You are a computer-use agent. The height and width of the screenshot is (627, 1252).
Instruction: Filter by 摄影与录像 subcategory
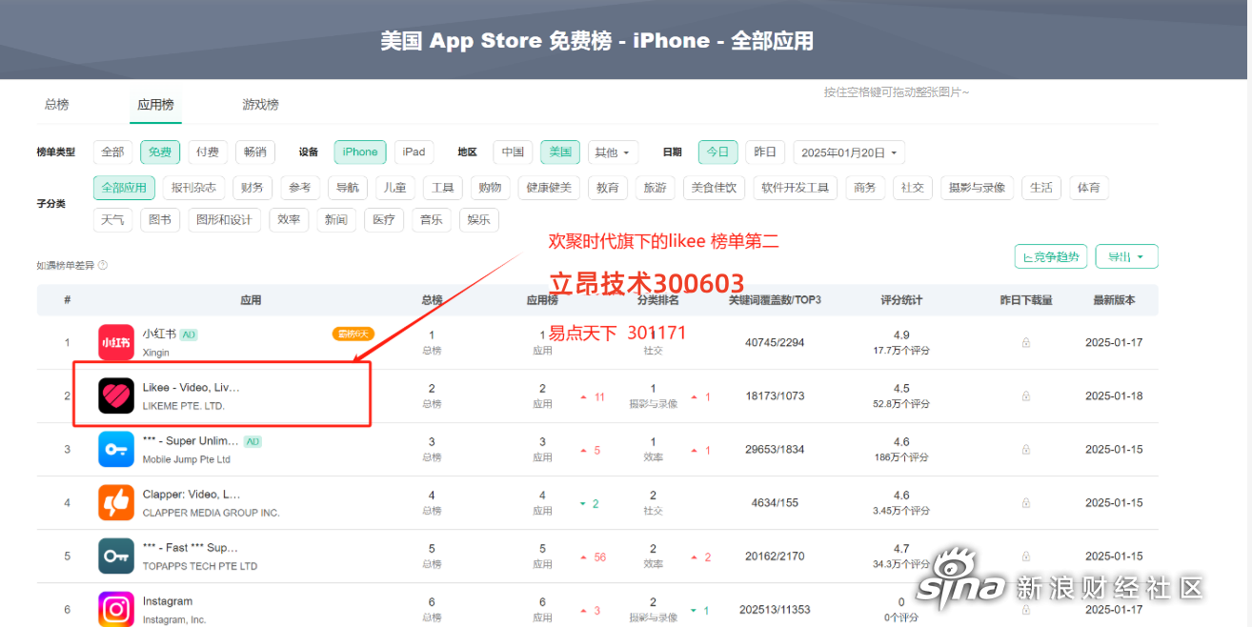point(978,188)
